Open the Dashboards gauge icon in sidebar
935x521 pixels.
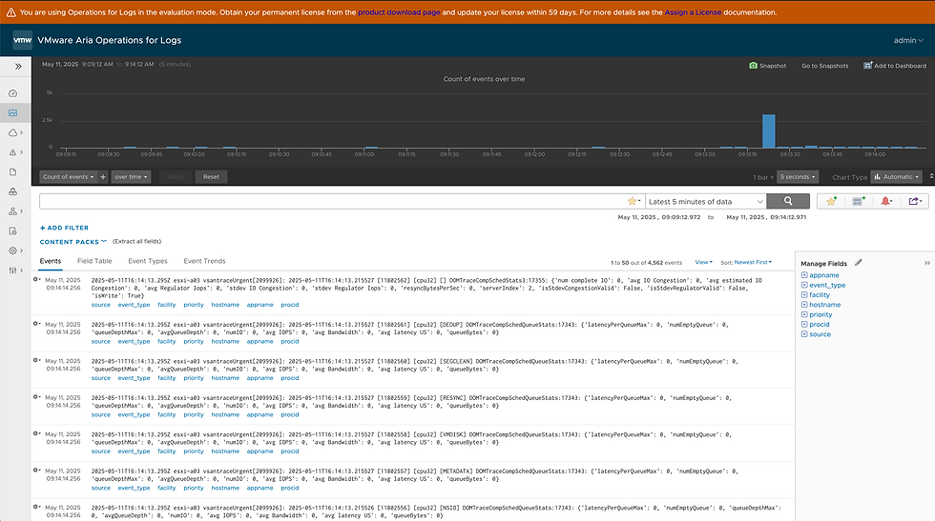coord(12,93)
